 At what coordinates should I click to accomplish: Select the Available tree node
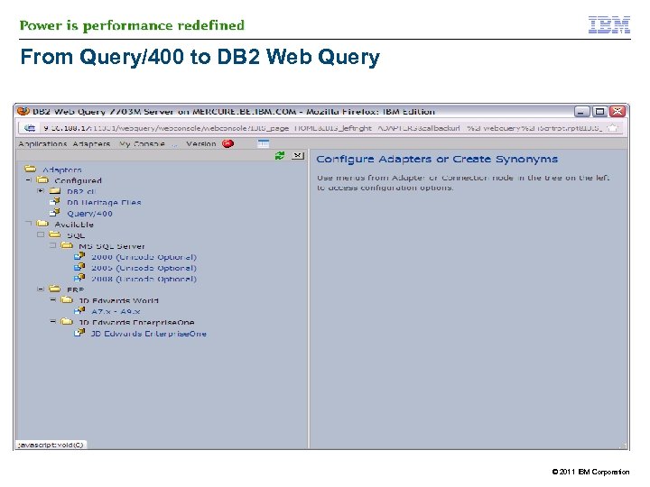click(x=74, y=225)
